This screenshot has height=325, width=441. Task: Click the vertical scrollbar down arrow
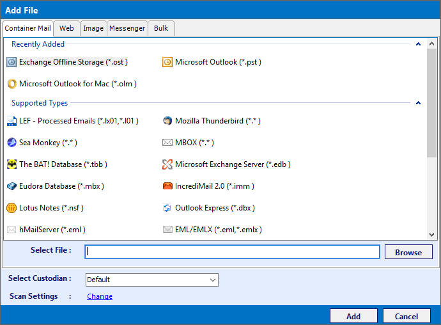(x=431, y=234)
